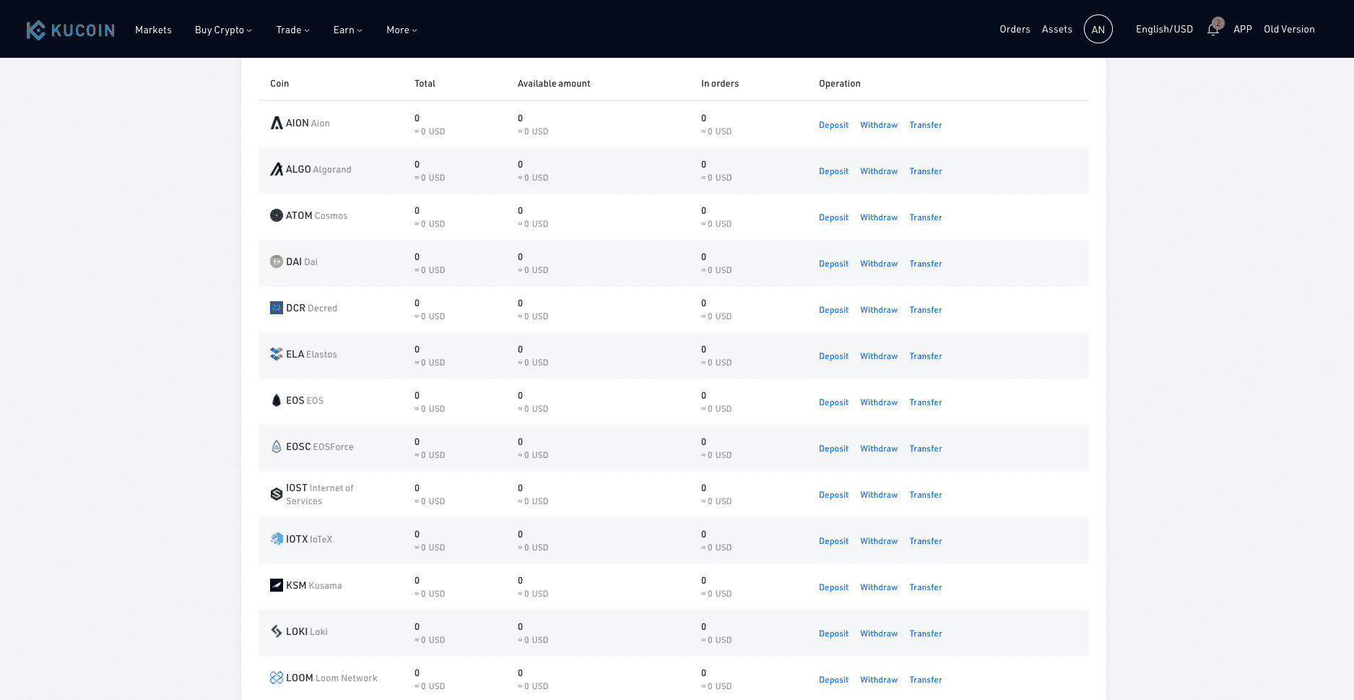Click the LOOM Loom Network icon
This screenshot has width=1354, height=700.
(x=277, y=678)
